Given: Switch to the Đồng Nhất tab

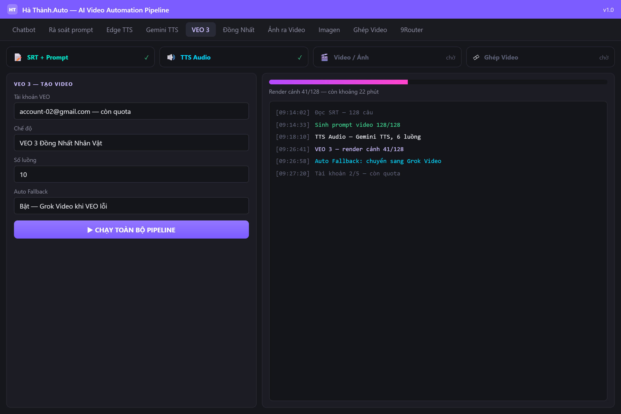Looking at the screenshot, I should 239,29.
